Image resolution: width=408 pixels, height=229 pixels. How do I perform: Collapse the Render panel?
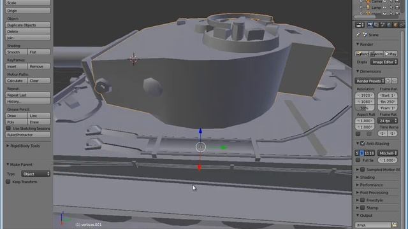358,44
